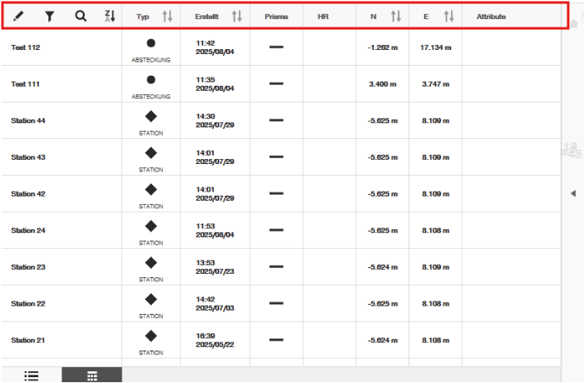
Task: Switch to list view tab
Action: (32, 375)
